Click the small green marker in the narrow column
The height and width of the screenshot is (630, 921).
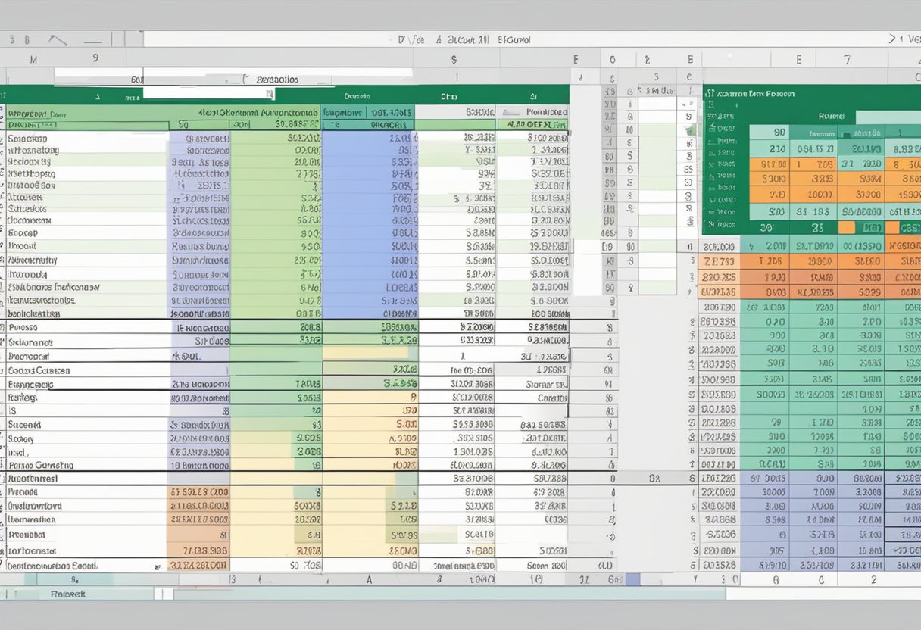click(x=690, y=129)
